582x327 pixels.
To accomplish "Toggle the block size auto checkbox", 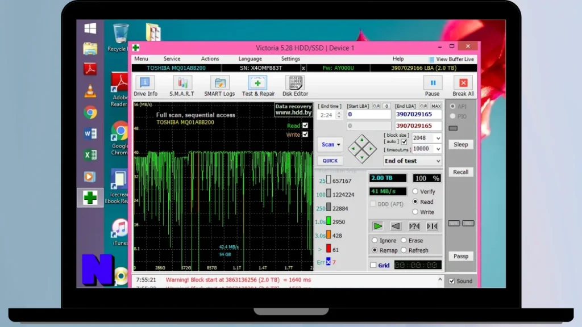I will [x=404, y=141].
